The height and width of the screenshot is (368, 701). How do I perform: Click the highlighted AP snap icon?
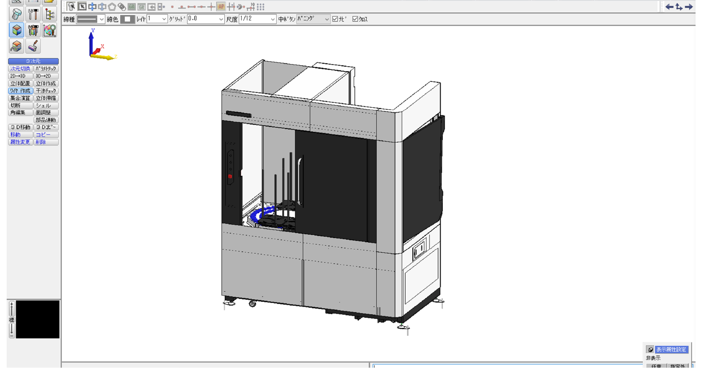tap(221, 7)
